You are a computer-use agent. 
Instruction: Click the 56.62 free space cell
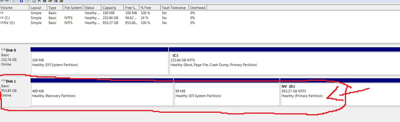(x=131, y=18)
